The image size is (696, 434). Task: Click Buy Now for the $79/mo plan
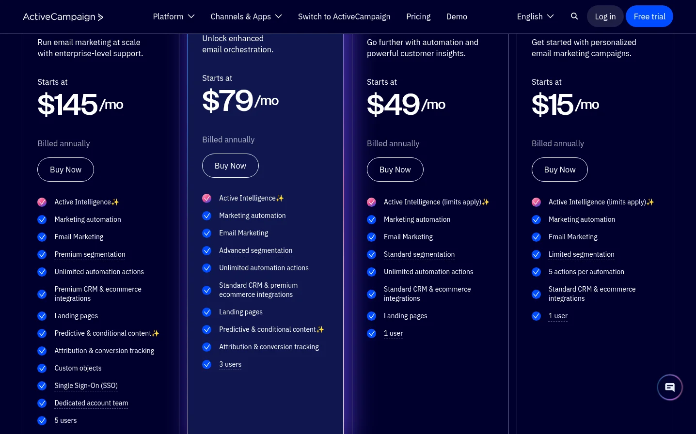(x=230, y=166)
